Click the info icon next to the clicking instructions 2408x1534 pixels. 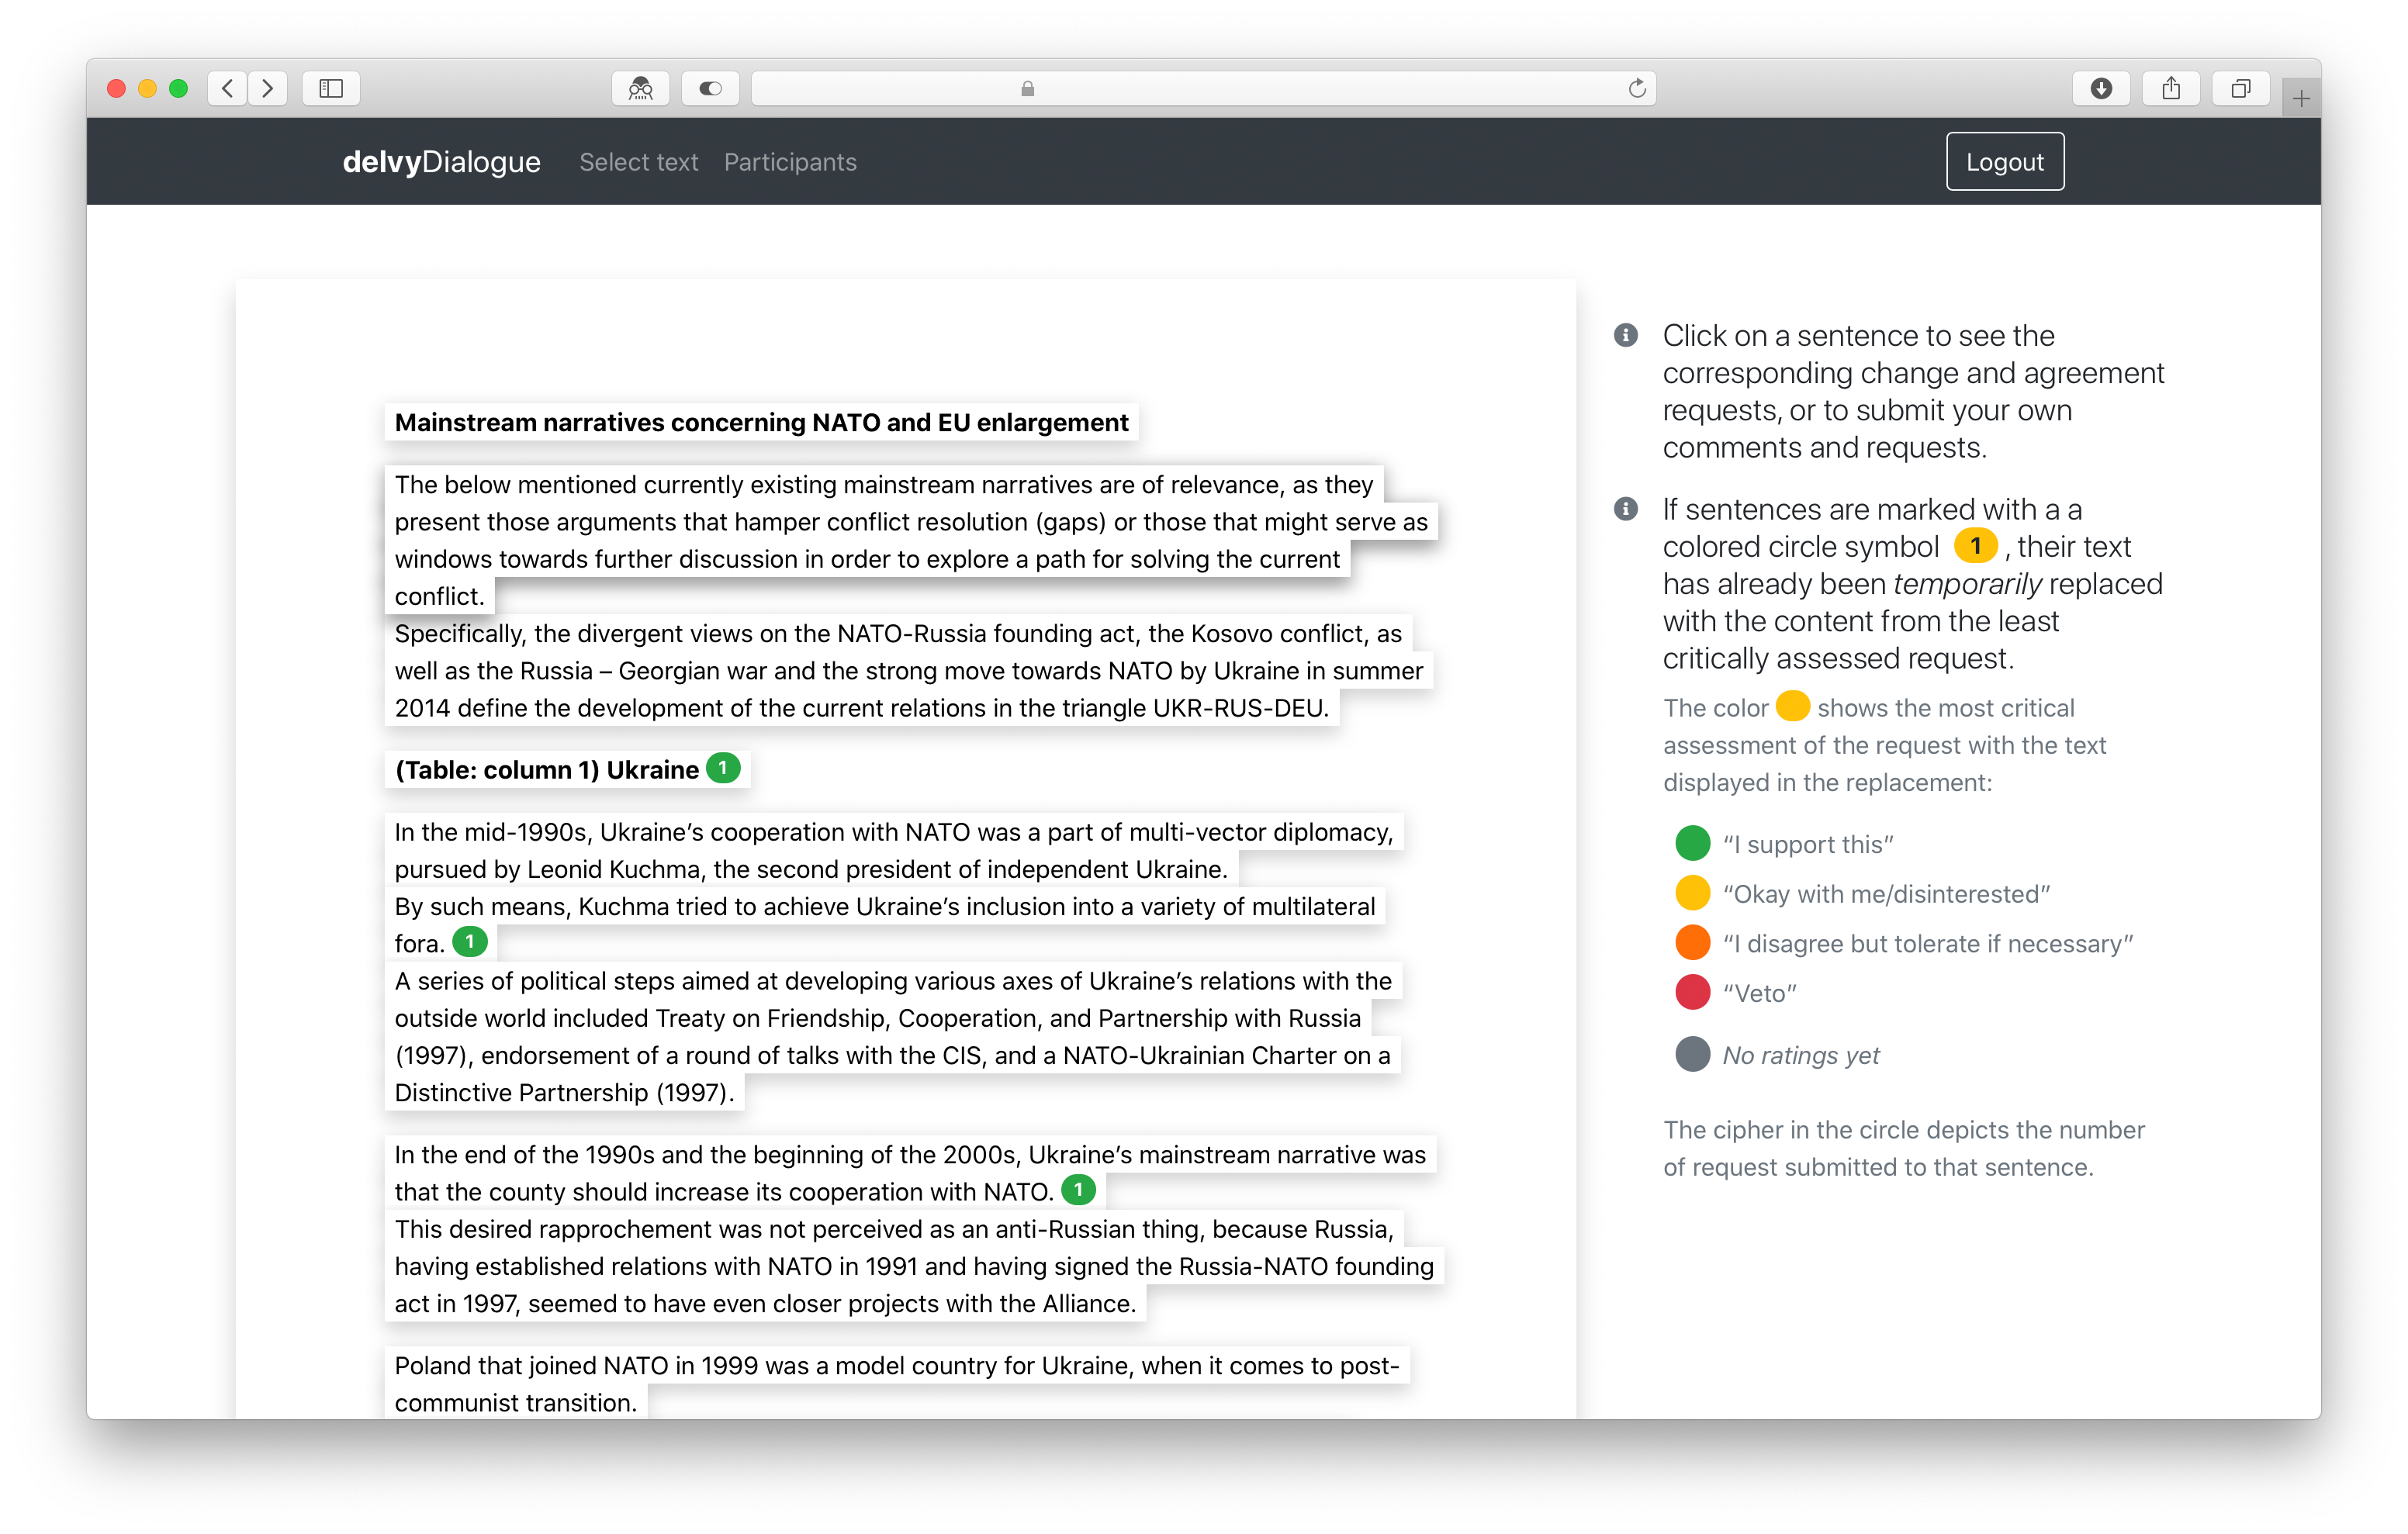tap(1626, 337)
